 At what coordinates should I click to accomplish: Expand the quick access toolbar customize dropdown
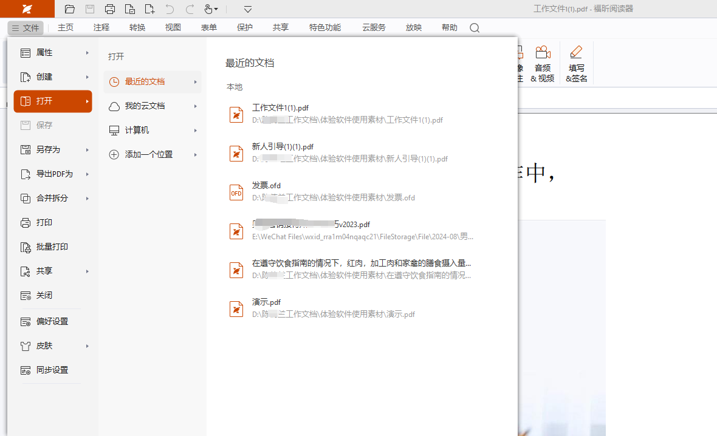[248, 9]
